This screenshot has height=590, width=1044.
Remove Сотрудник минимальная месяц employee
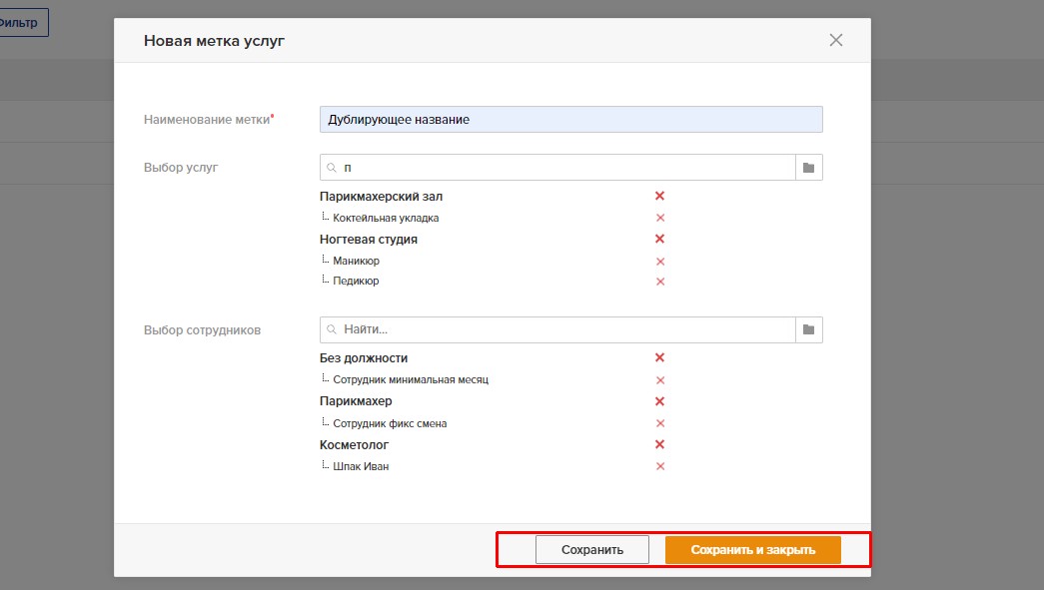pos(659,380)
